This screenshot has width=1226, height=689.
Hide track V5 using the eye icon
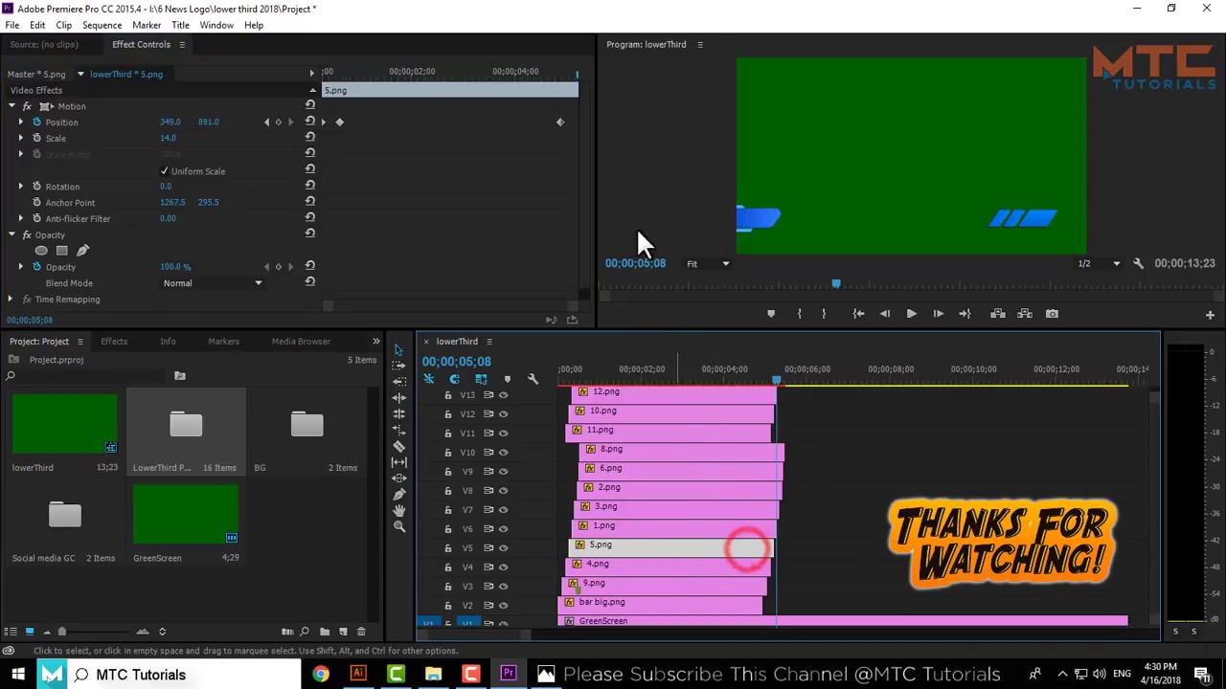tap(503, 547)
